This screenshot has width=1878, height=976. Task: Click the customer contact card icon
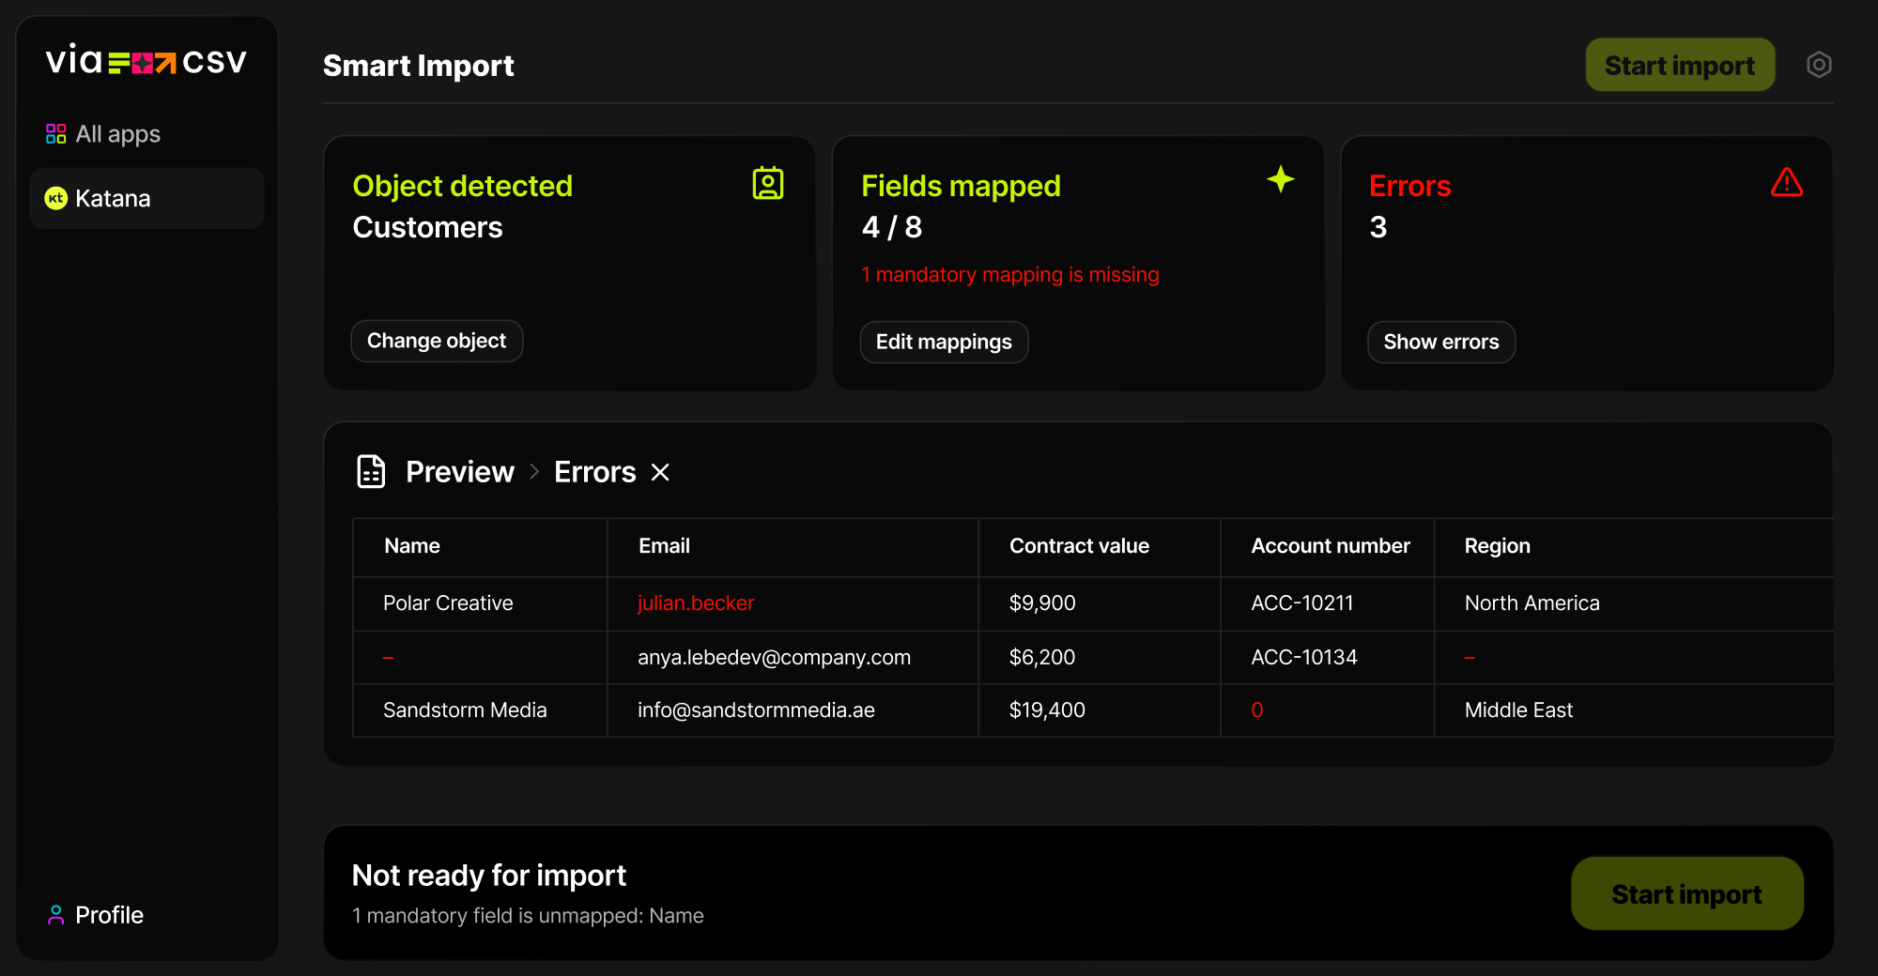768,183
